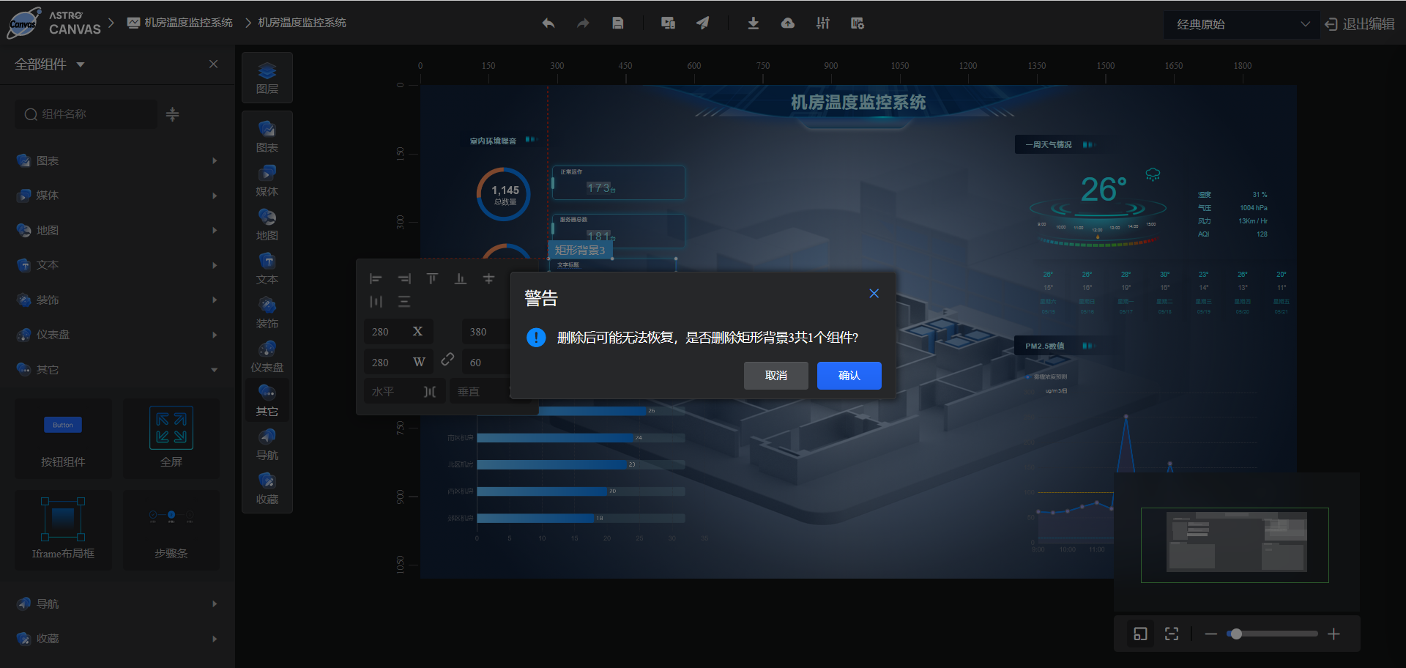Open the 图层 layers panel button

point(267,78)
